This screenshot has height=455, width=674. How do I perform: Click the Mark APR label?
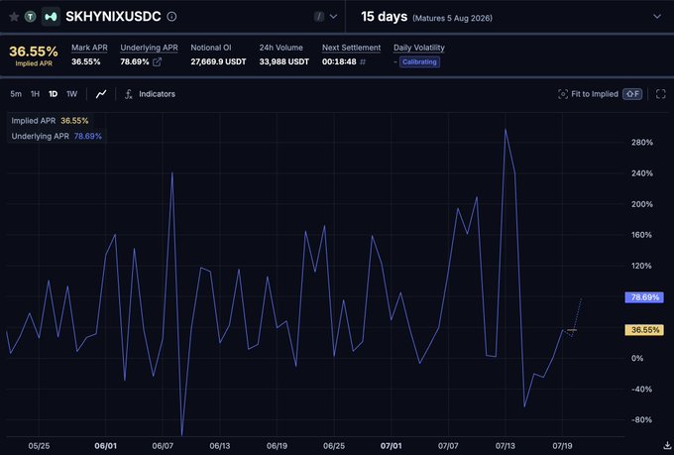point(89,48)
